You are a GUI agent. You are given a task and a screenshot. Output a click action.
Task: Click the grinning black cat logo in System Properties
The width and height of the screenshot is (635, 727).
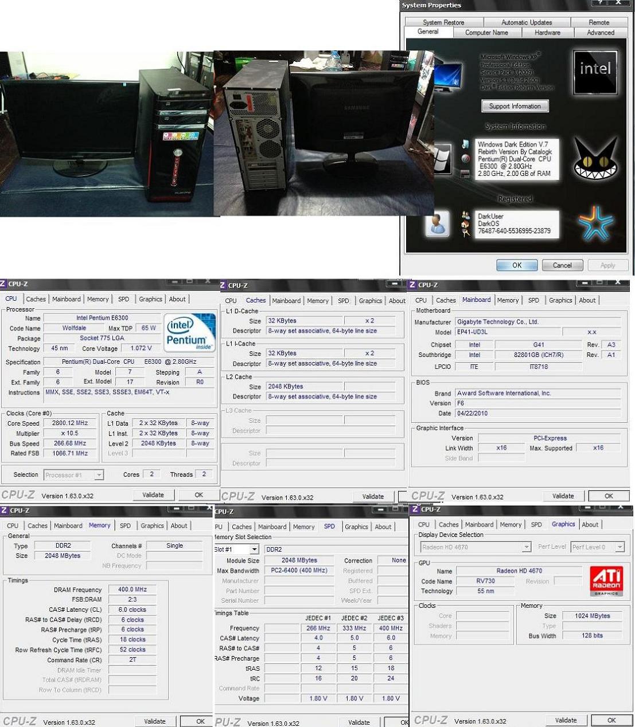pyautogui.click(x=595, y=159)
